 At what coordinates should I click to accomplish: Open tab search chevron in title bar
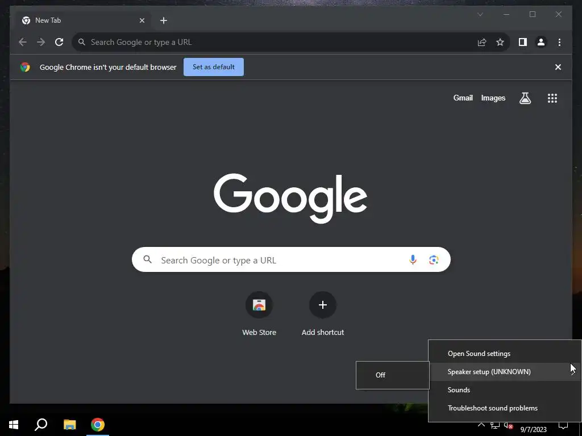(480, 14)
